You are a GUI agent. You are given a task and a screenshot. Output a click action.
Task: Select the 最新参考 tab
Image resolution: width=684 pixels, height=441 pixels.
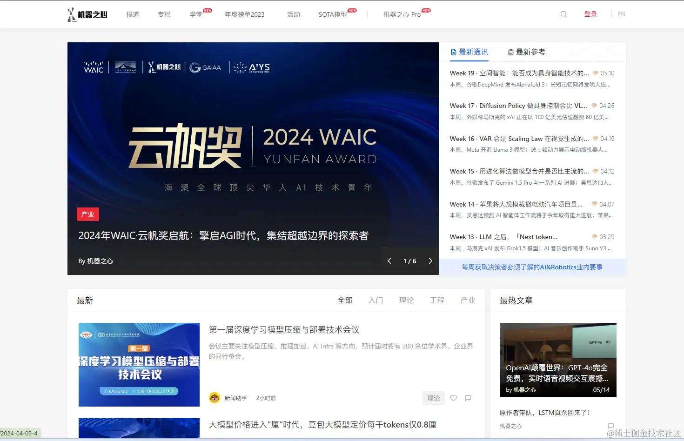(x=526, y=52)
